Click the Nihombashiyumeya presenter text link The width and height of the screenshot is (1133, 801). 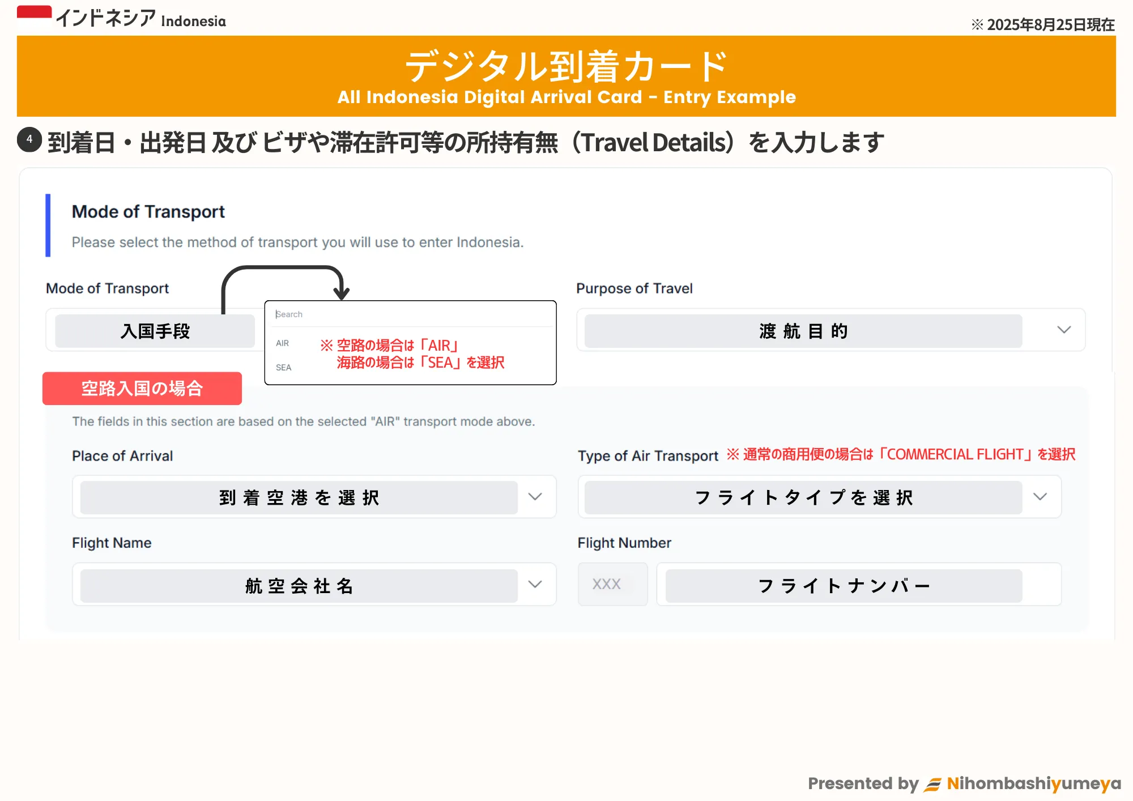pos(1033,783)
